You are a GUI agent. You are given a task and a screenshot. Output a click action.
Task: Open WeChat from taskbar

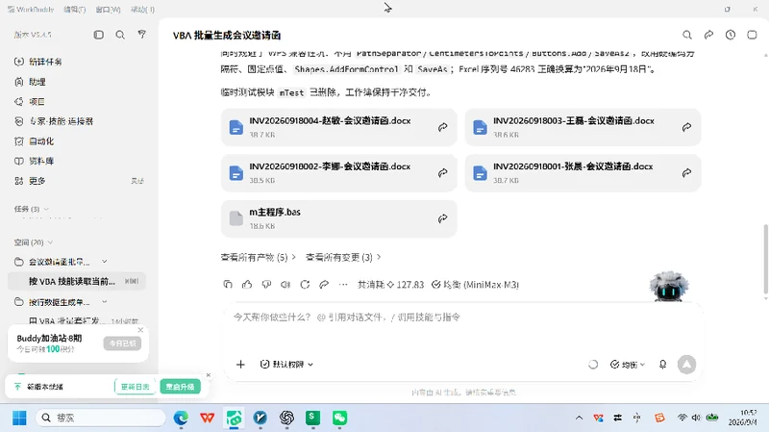[x=340, y=418]
